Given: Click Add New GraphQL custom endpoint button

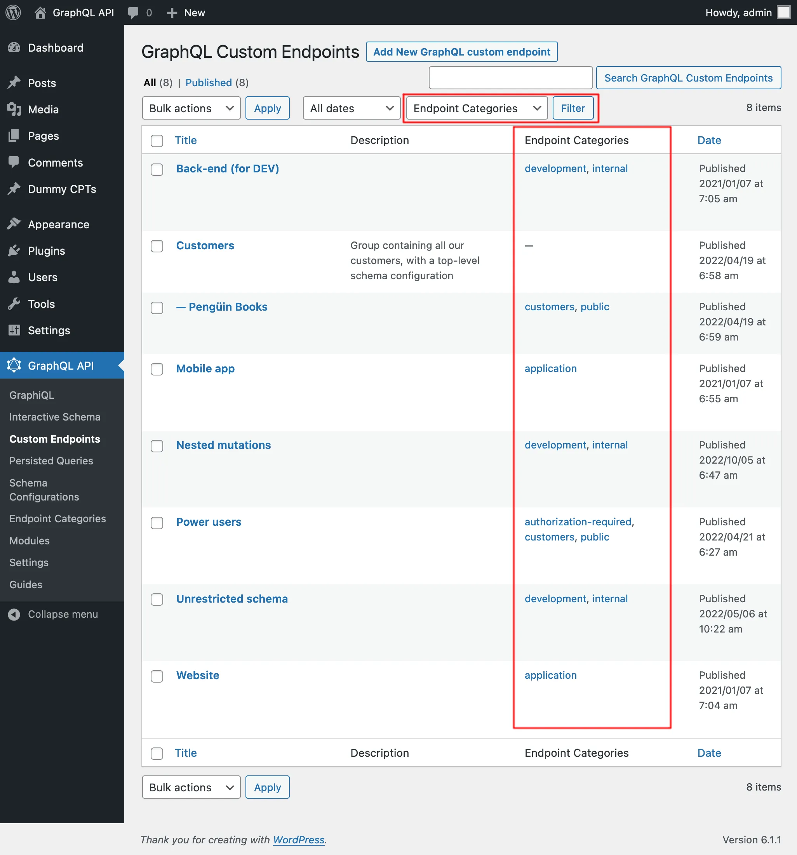Looking at the screenshot, I should pos(461,52).
